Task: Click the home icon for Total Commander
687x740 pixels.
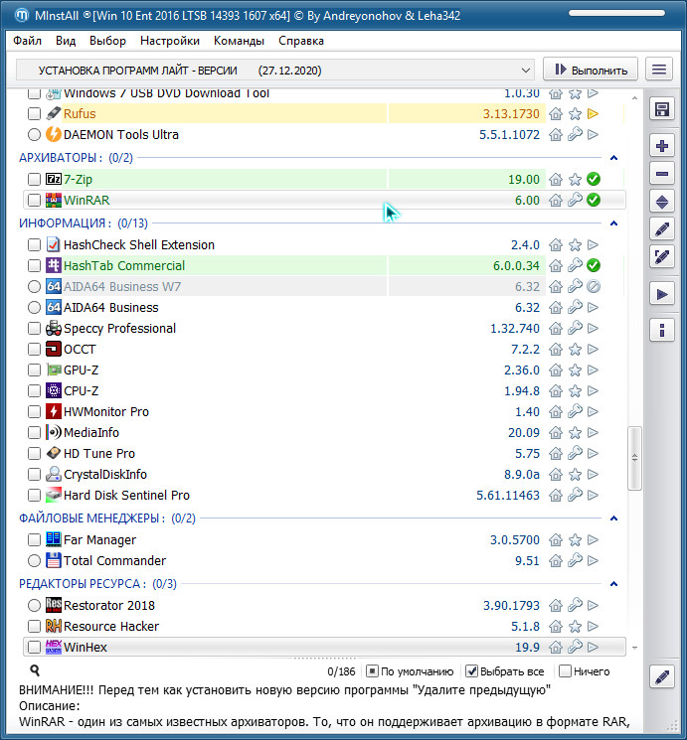Action: pyautogui.click(x=556, y=560)
